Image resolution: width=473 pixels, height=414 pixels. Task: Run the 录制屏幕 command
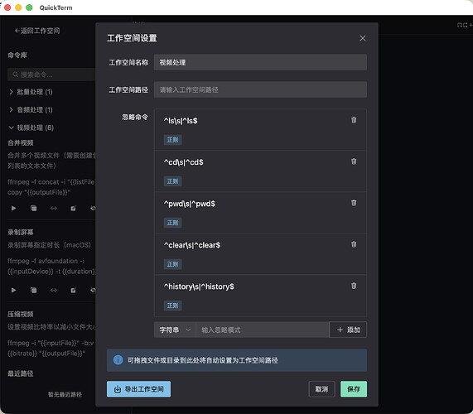tap(13, 290)
